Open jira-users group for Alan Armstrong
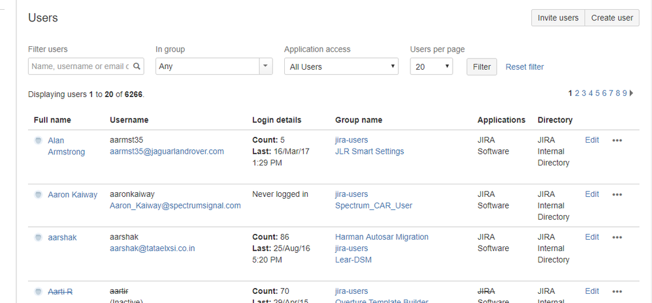The image size is (652, 303). [351, 140]
